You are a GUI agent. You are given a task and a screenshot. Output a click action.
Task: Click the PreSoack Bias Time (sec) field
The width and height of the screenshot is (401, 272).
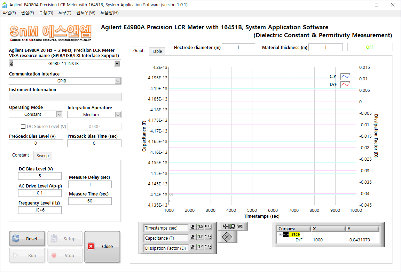tap(94, 143)
